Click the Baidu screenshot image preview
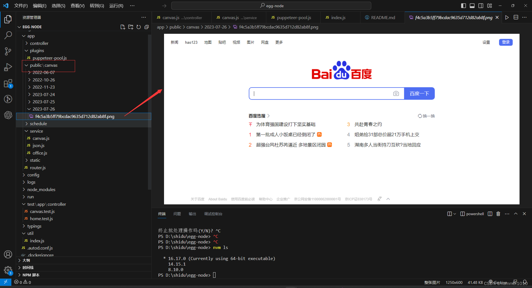This screenshot has width=532, height=288. (x=342, y=119)
